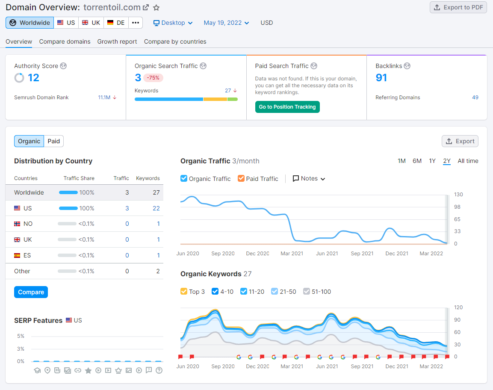The image size is (493, 390).
Task: Select the graduation cap SERP feature icon
Action: click(x=38, y=370)
